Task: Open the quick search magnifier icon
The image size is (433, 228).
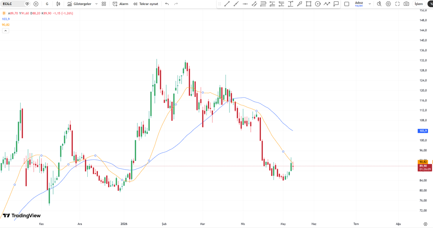Action: 379,4
